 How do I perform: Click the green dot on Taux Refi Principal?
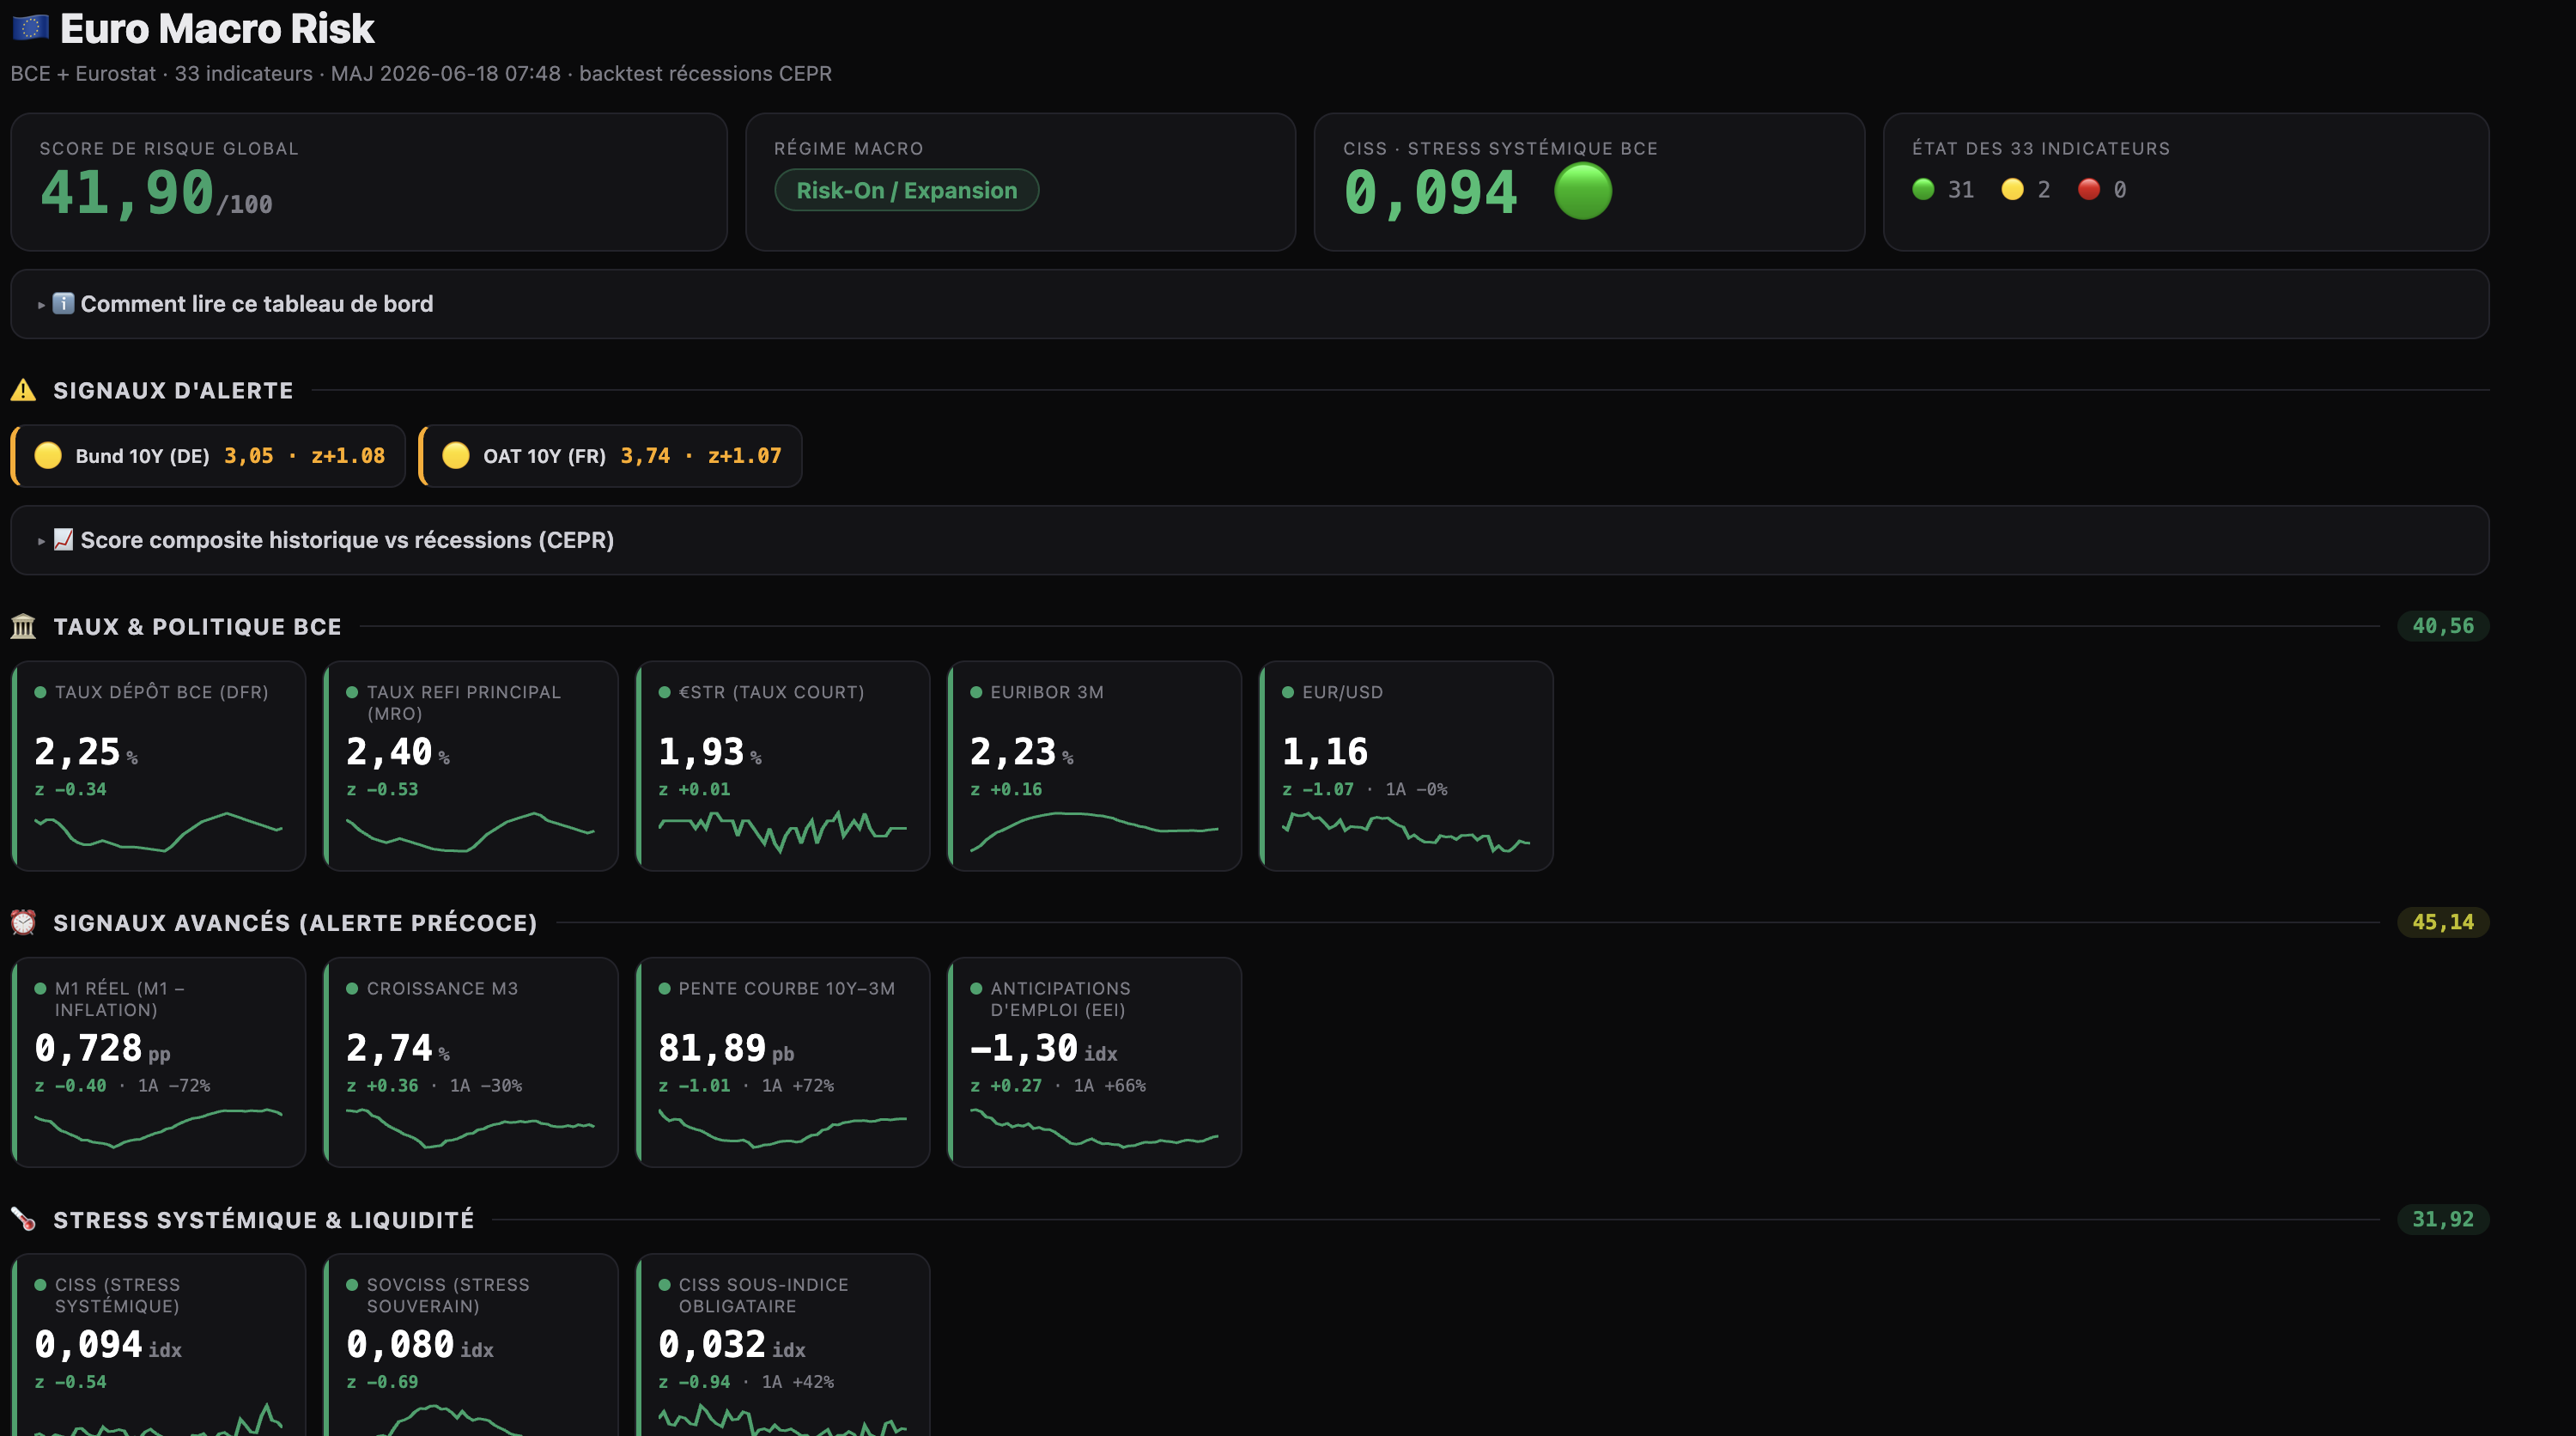pyautogui.click(x=352, y=692)
